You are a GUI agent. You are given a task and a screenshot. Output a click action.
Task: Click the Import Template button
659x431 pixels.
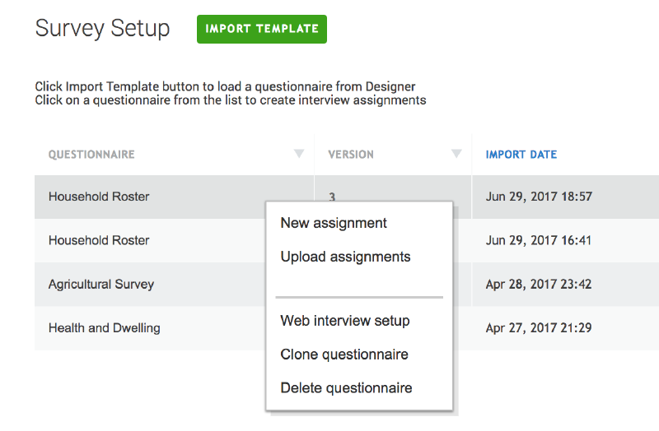coord(261,29)
